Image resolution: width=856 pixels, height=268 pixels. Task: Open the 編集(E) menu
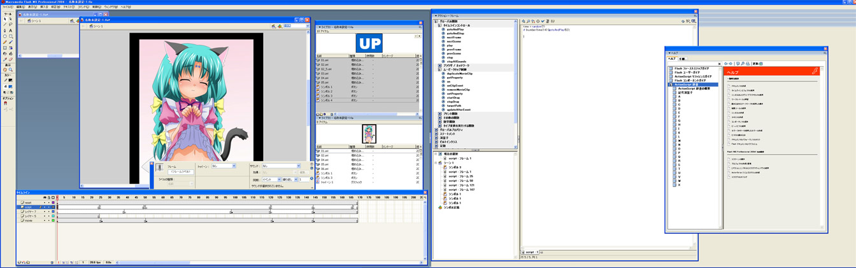pos(20,7)
